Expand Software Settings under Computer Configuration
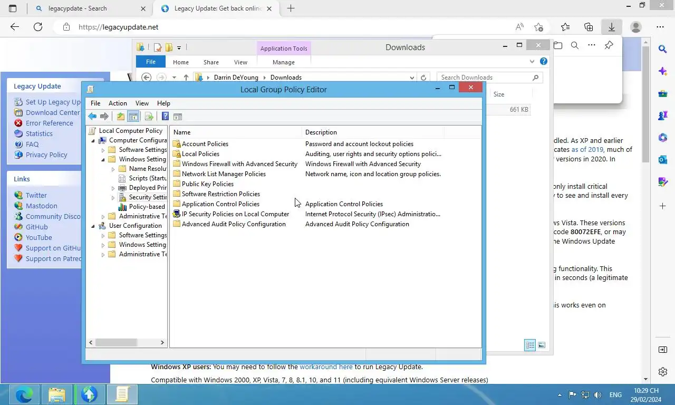The image size is (675, 405). click(x=103, y=150)
